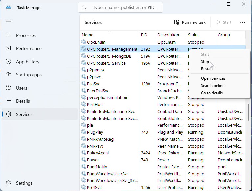Go to Startup apps icon
The width and height of the screenshot is (252, 191).
9,75
